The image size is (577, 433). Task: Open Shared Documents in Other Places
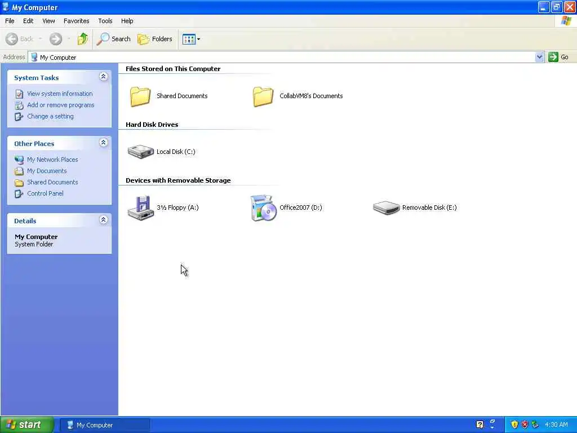[x=52, y=182]
